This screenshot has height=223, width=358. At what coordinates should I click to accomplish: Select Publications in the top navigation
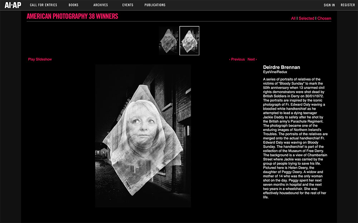pyautogui.click(x=155, y=5)
